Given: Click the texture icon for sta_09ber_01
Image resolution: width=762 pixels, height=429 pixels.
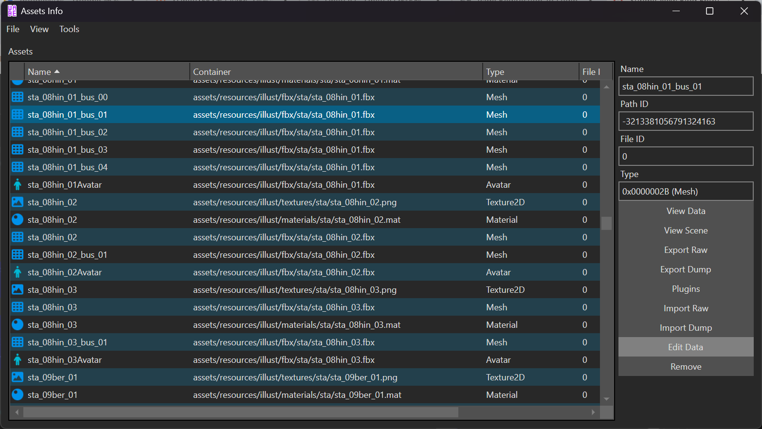Looking at the screenshot, I should point(18,377).
